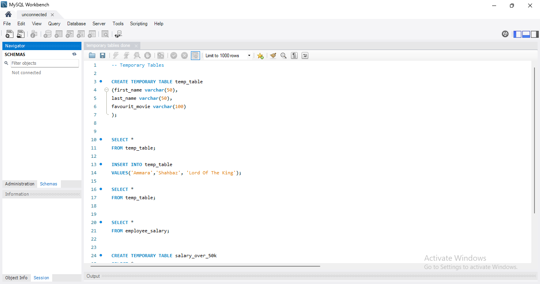Toggle the bottom output panel visibility
Viewport: 540px width, 284px height.
pos(526,34)
